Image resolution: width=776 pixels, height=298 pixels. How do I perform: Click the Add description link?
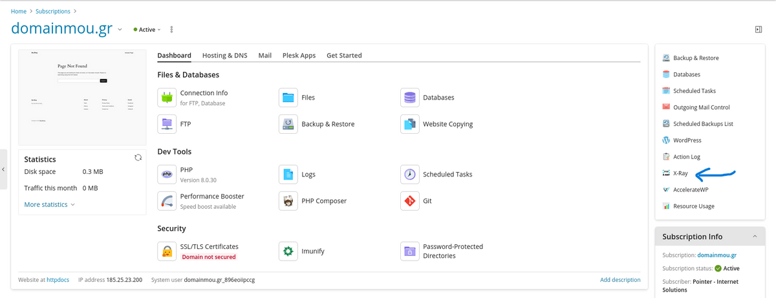[x=620, y=280]
